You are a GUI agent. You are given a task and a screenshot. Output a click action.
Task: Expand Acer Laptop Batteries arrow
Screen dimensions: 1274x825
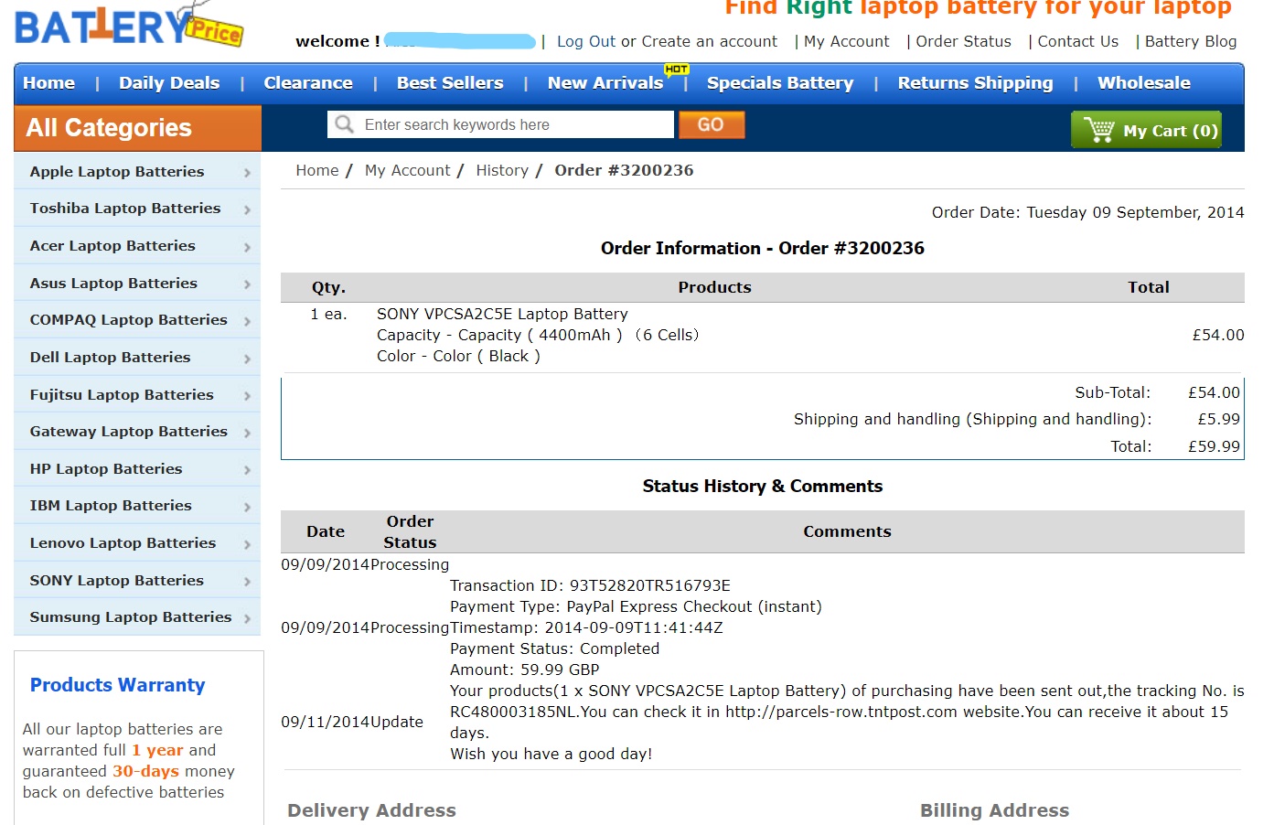[x=247, y=247]
